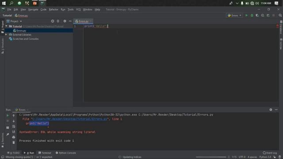The image size is (283, 159).
Task: Open the Event Log button
Action: (x=270, y=153)
